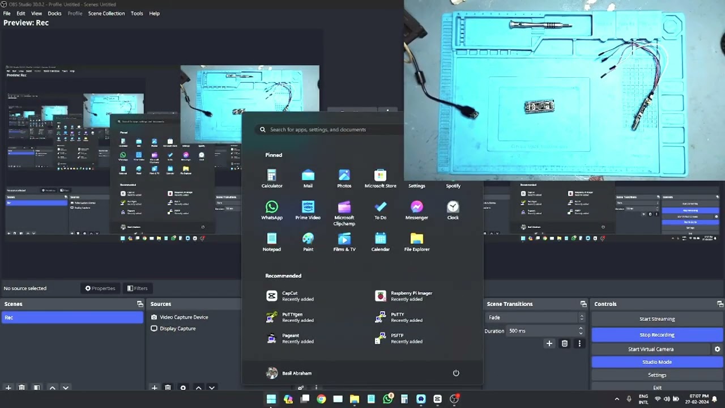Open CapCut from Recommended

(290, 296)
